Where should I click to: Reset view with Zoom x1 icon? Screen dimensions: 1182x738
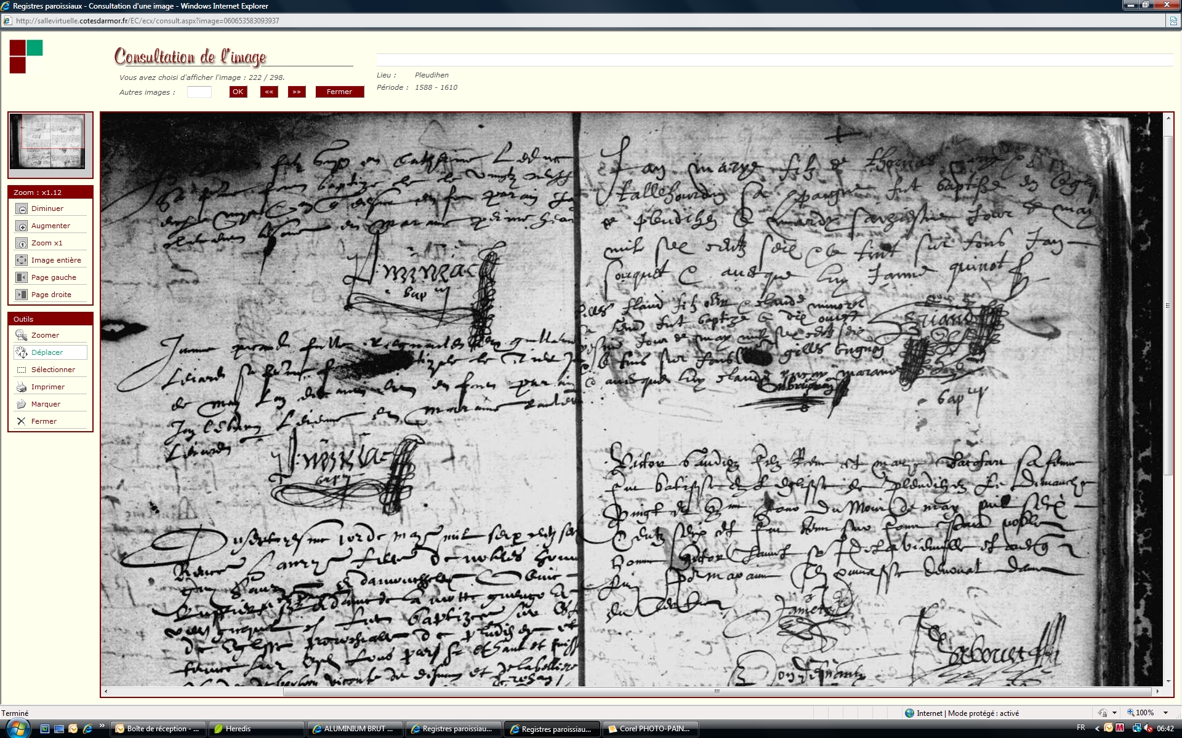pos(22,244)
